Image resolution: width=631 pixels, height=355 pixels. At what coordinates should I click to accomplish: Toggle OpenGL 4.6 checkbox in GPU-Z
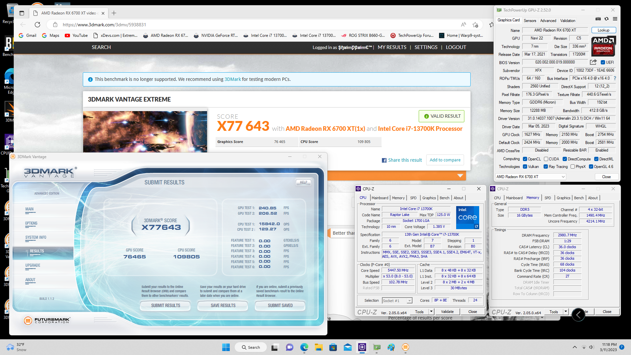591,167
